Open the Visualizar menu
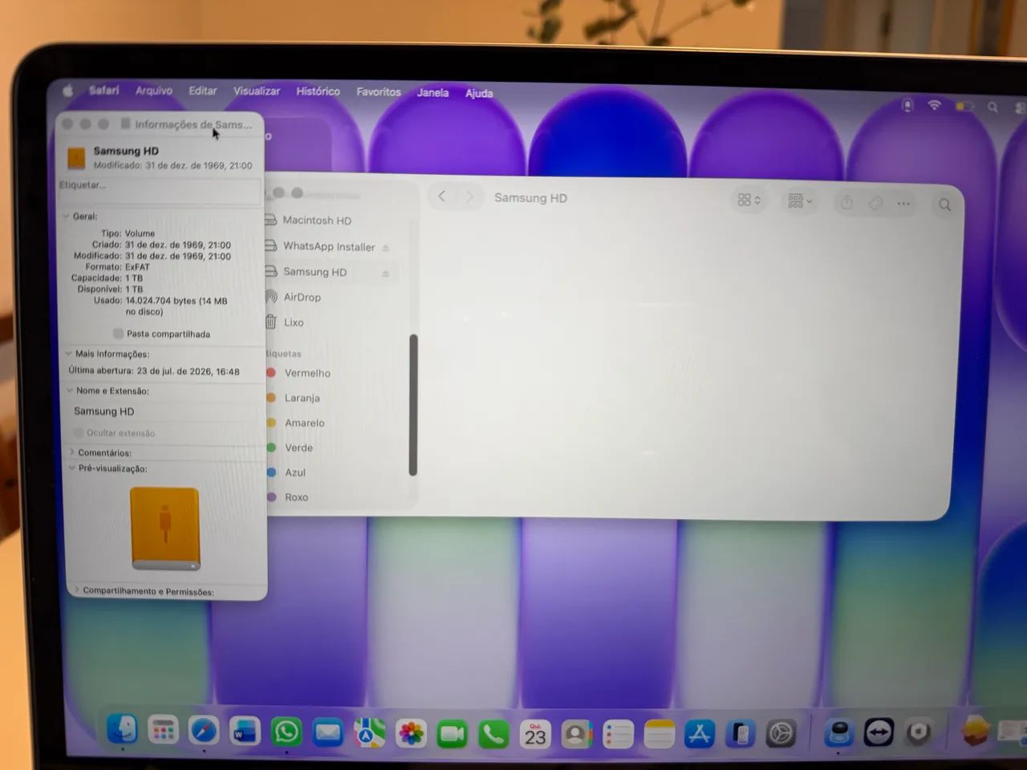The width and height of the screenshot is (1027, 770). (x=257, y=91)
